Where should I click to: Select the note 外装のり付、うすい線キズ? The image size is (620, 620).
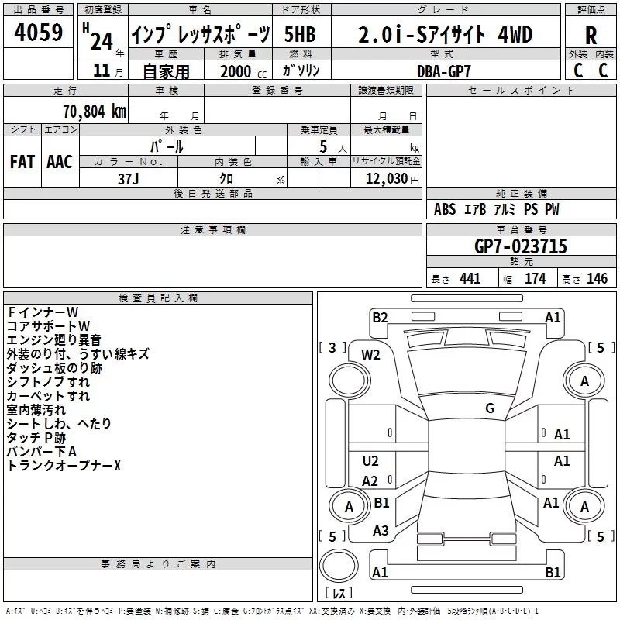pyautogui.click(x=78, y=353)
